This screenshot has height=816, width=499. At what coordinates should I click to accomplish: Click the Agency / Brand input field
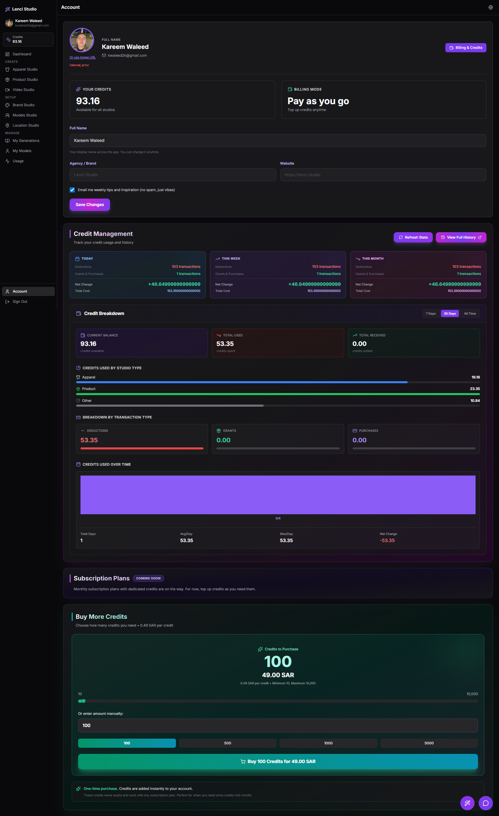(x=173, y=175)
